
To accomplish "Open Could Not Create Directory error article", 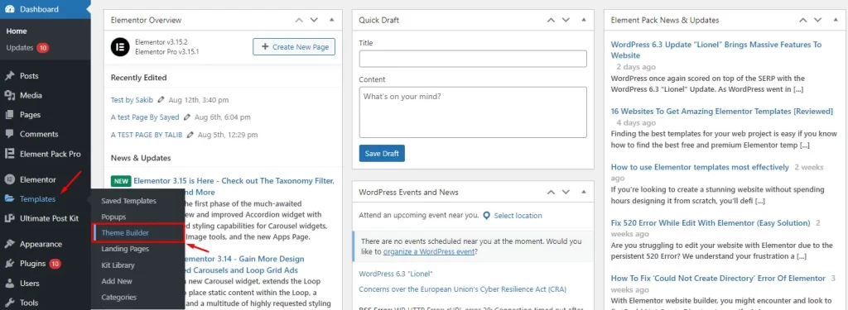I will point(718,279).
